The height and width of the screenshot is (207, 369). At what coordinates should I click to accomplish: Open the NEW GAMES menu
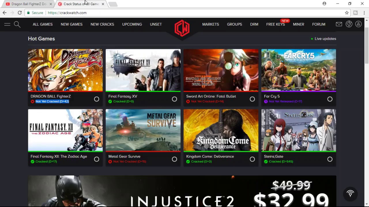click(x=71, y=24)
